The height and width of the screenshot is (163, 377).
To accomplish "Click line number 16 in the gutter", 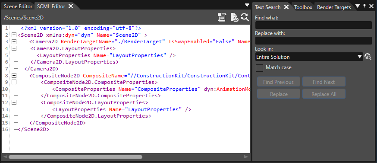I will pos(5,129).
